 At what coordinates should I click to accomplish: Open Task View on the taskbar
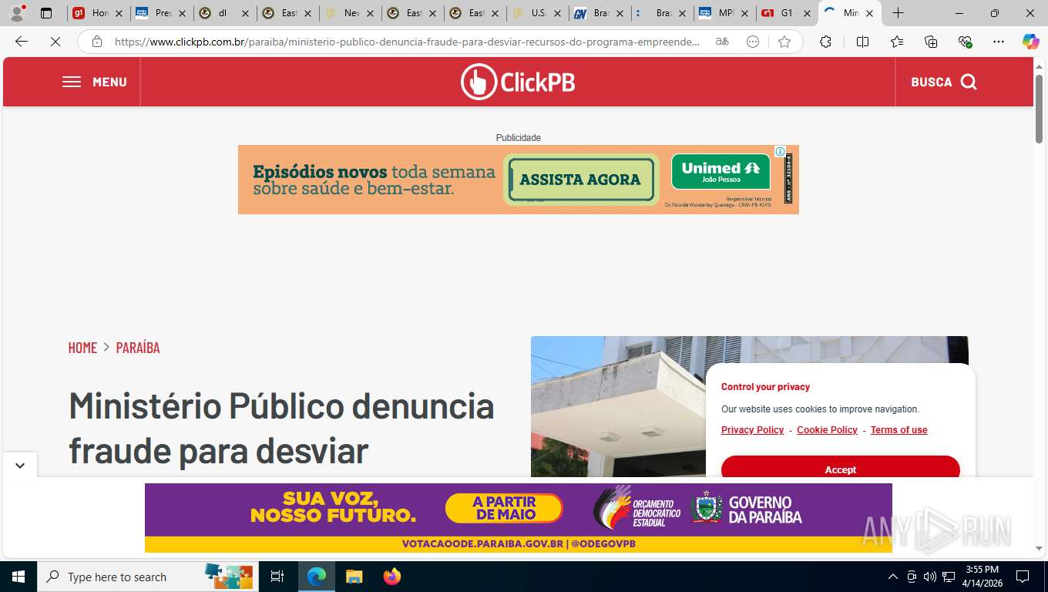click(x=277, y=577)
